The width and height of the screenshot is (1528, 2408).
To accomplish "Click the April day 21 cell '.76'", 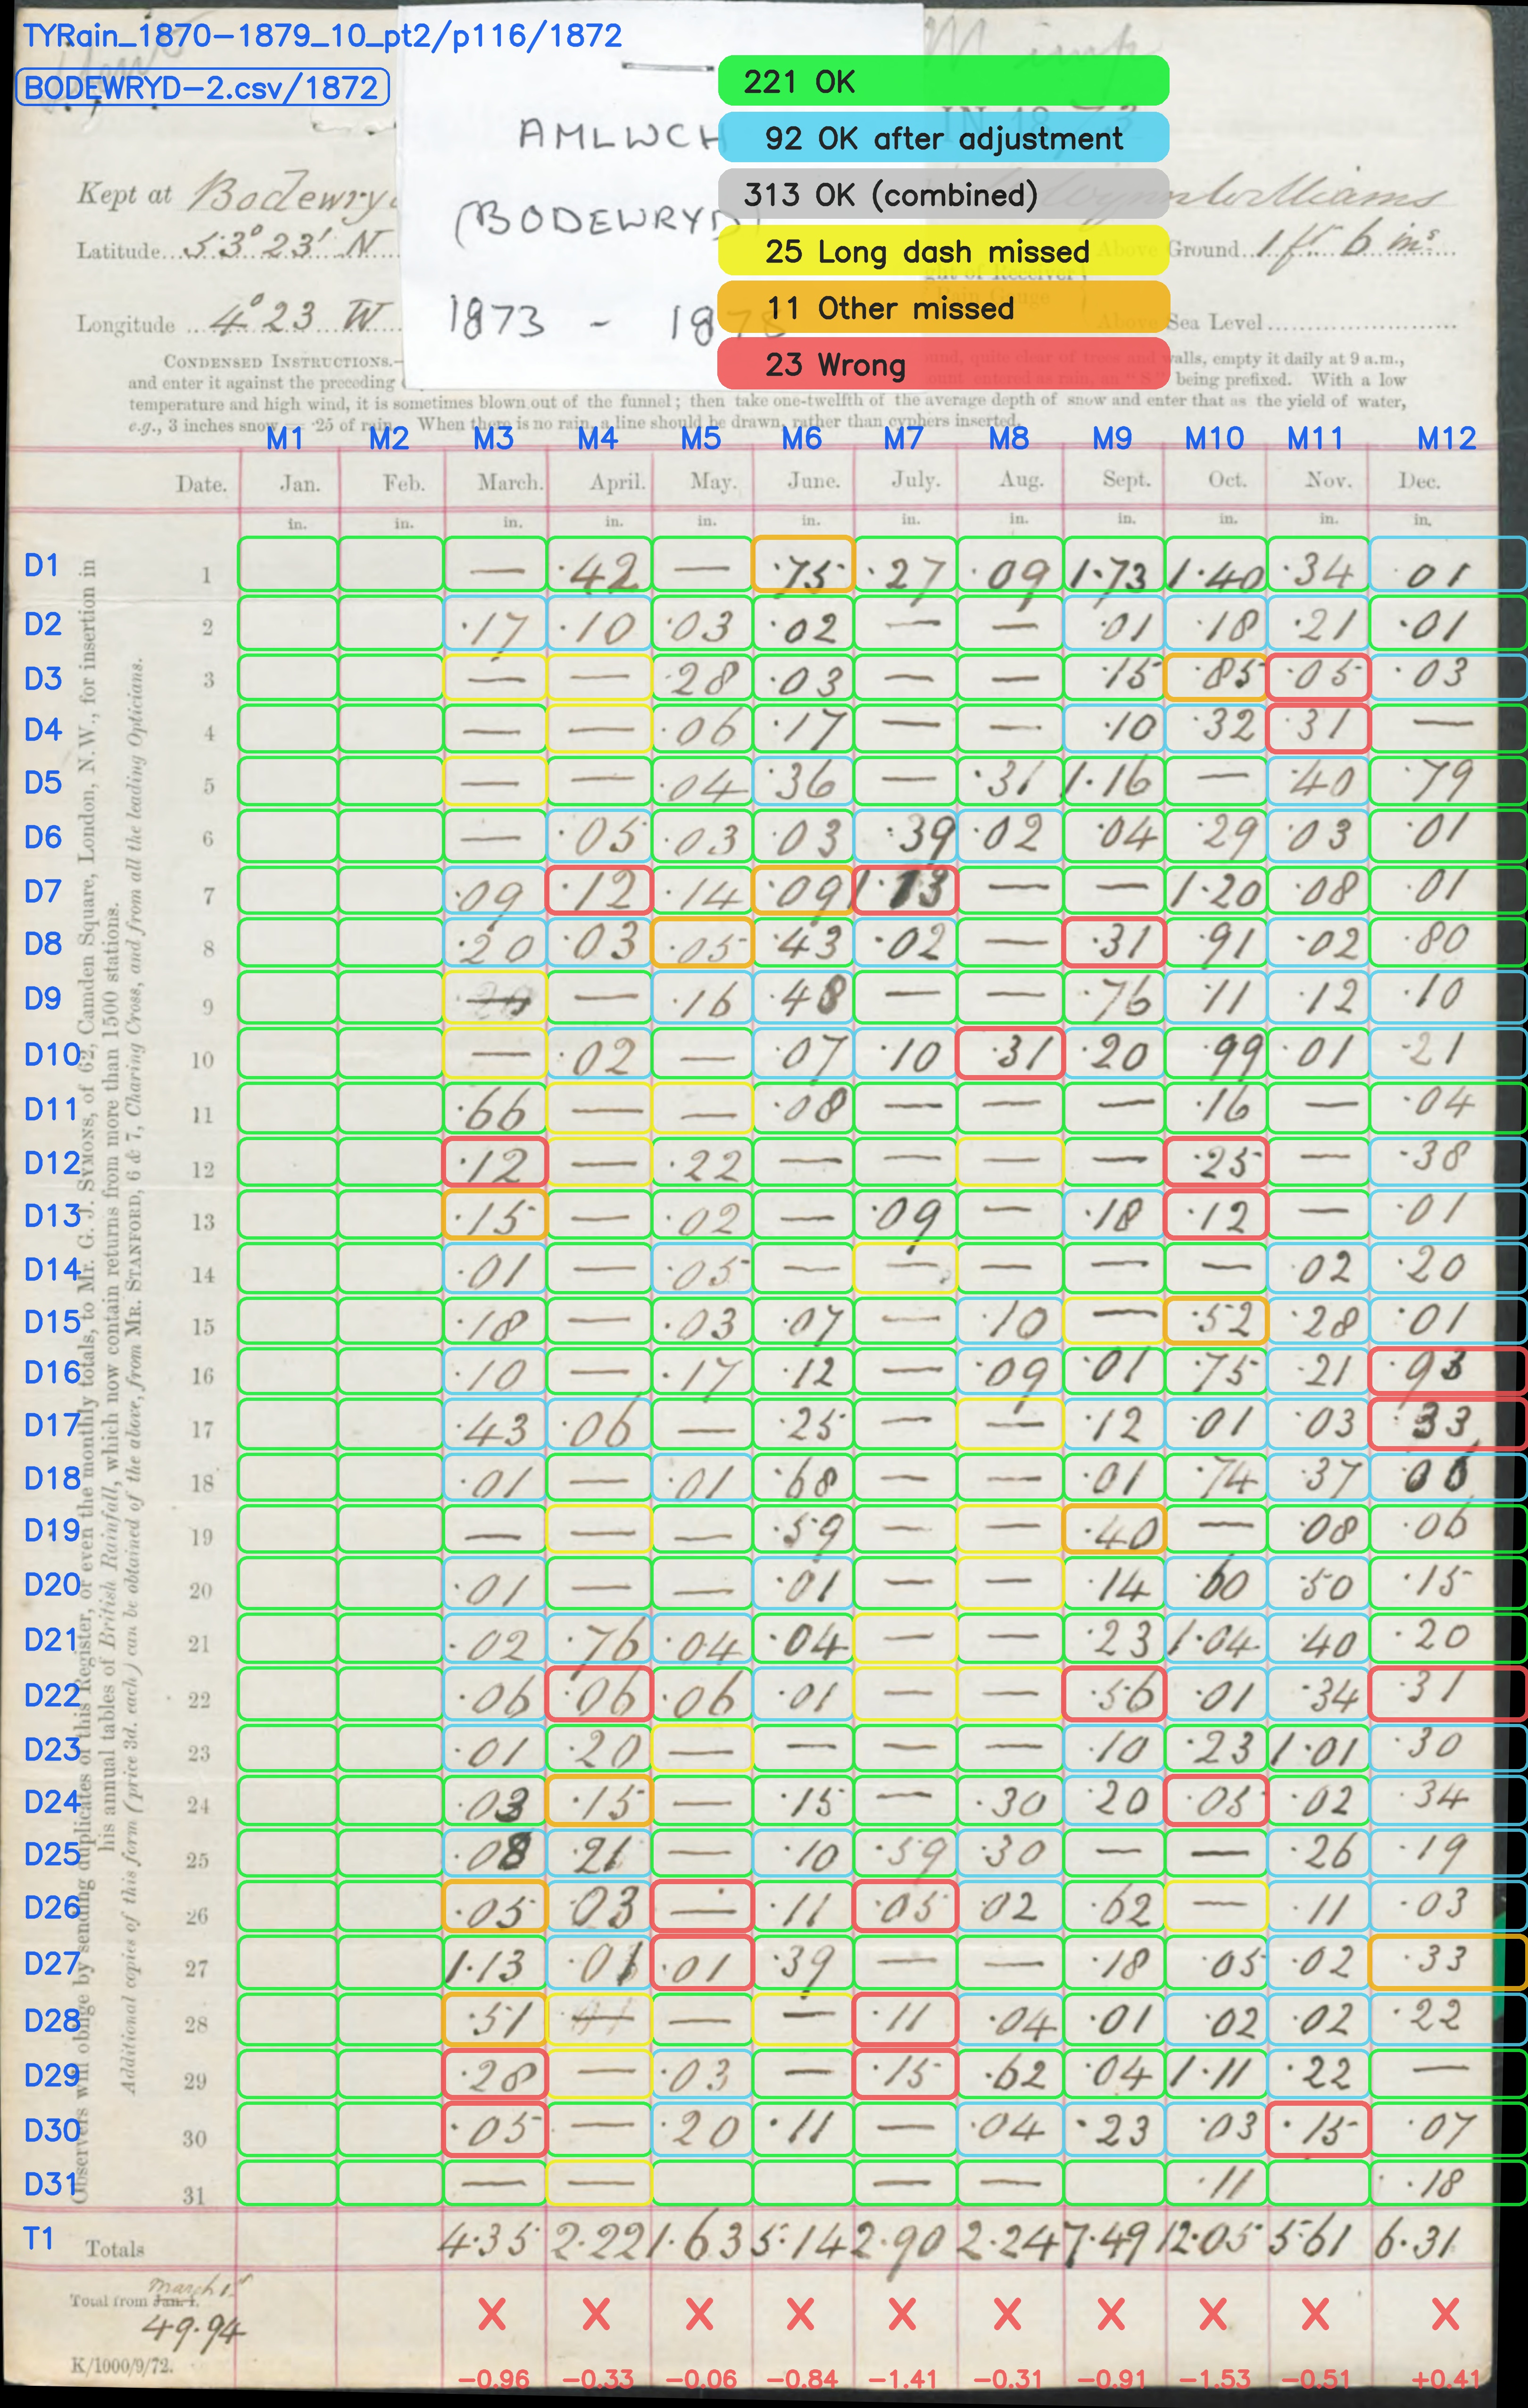I will pyautogui.click(x=599, y=1640).
